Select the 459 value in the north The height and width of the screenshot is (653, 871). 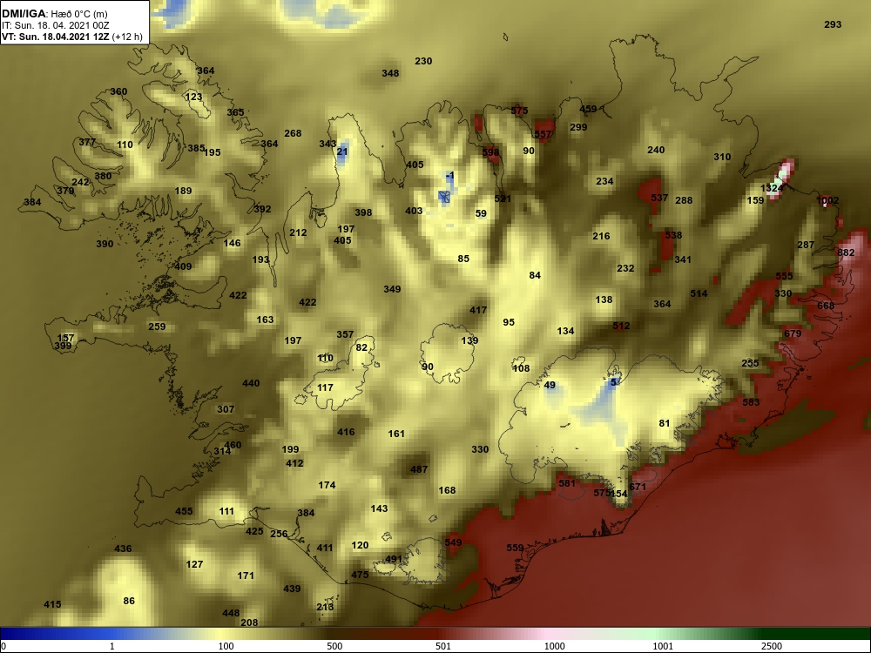[588, 110]
